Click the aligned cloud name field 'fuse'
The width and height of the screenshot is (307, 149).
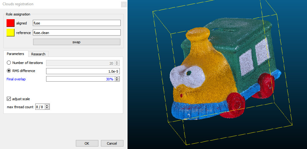(x=76, y=23)
